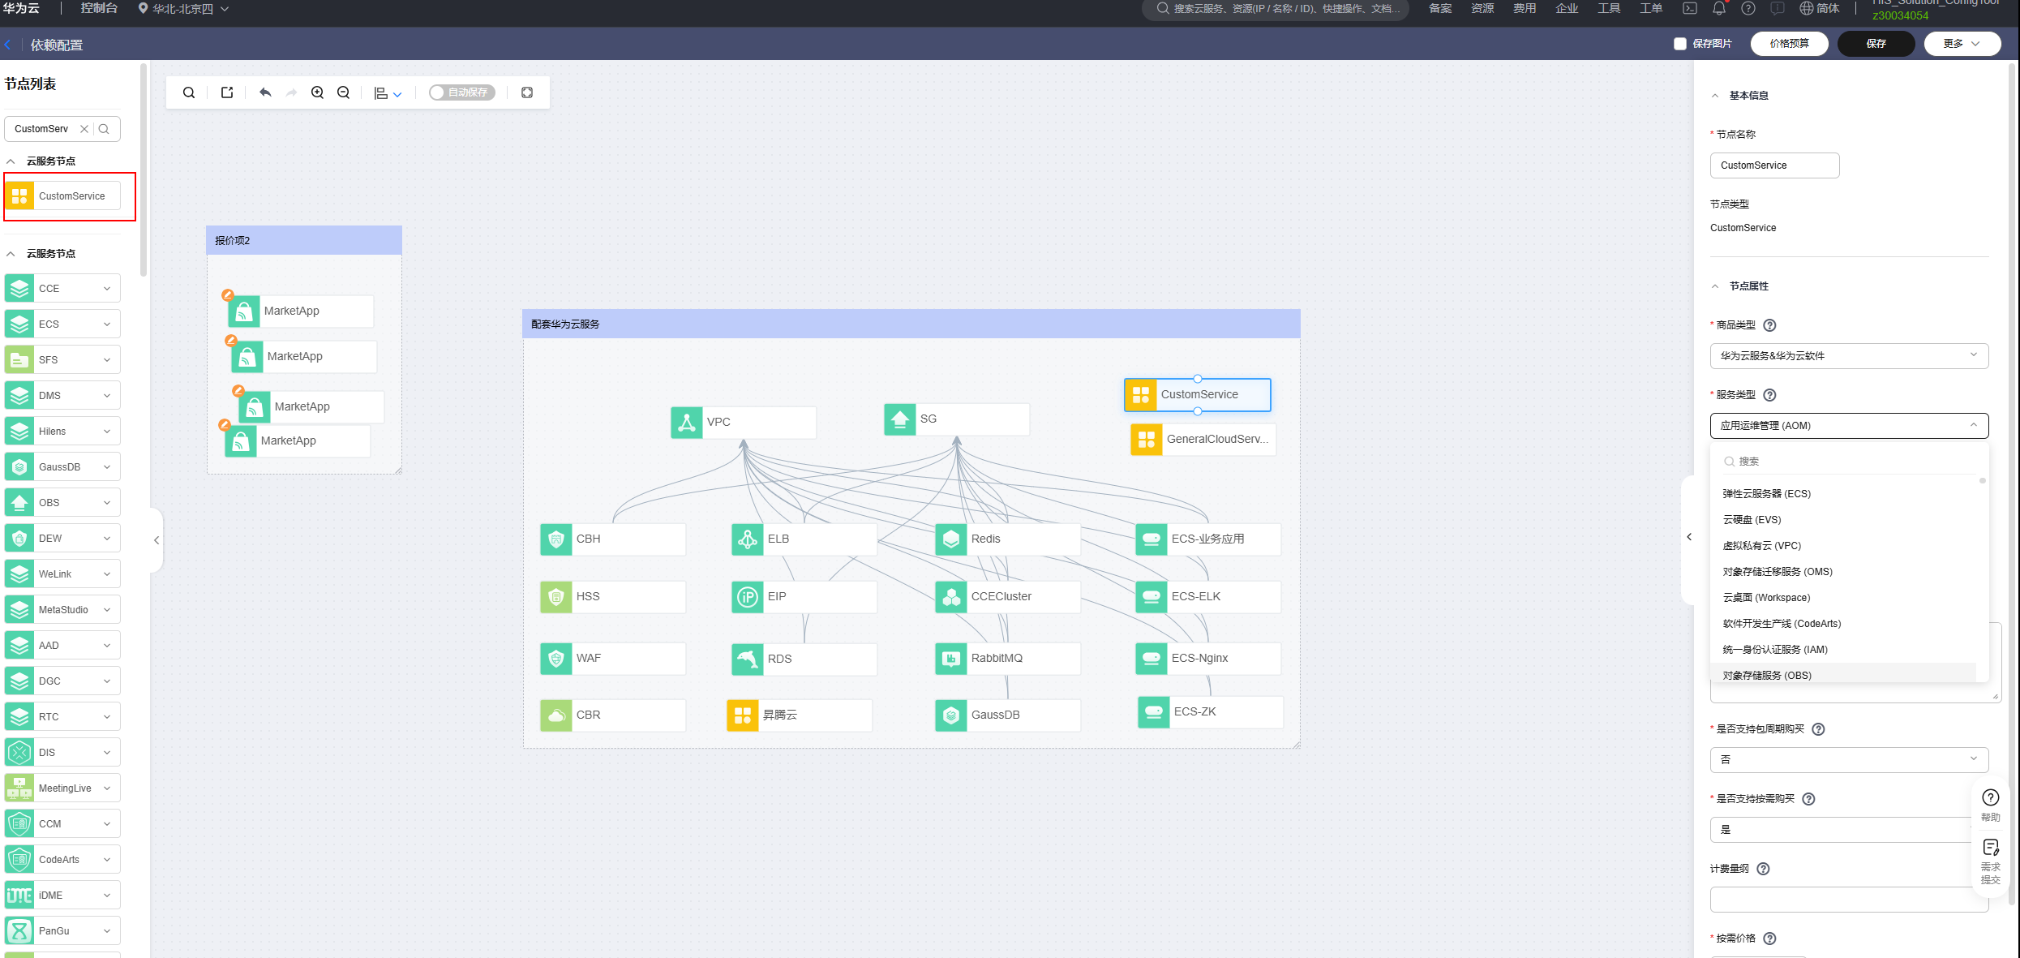The height and width of the screenshot is (958, 2020).
Task: Select CustomService node in the node list
Action: (62, 196)
